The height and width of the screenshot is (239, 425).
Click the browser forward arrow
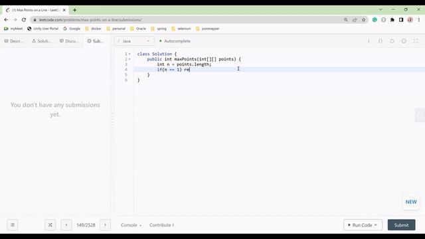[x=15, y=20]
